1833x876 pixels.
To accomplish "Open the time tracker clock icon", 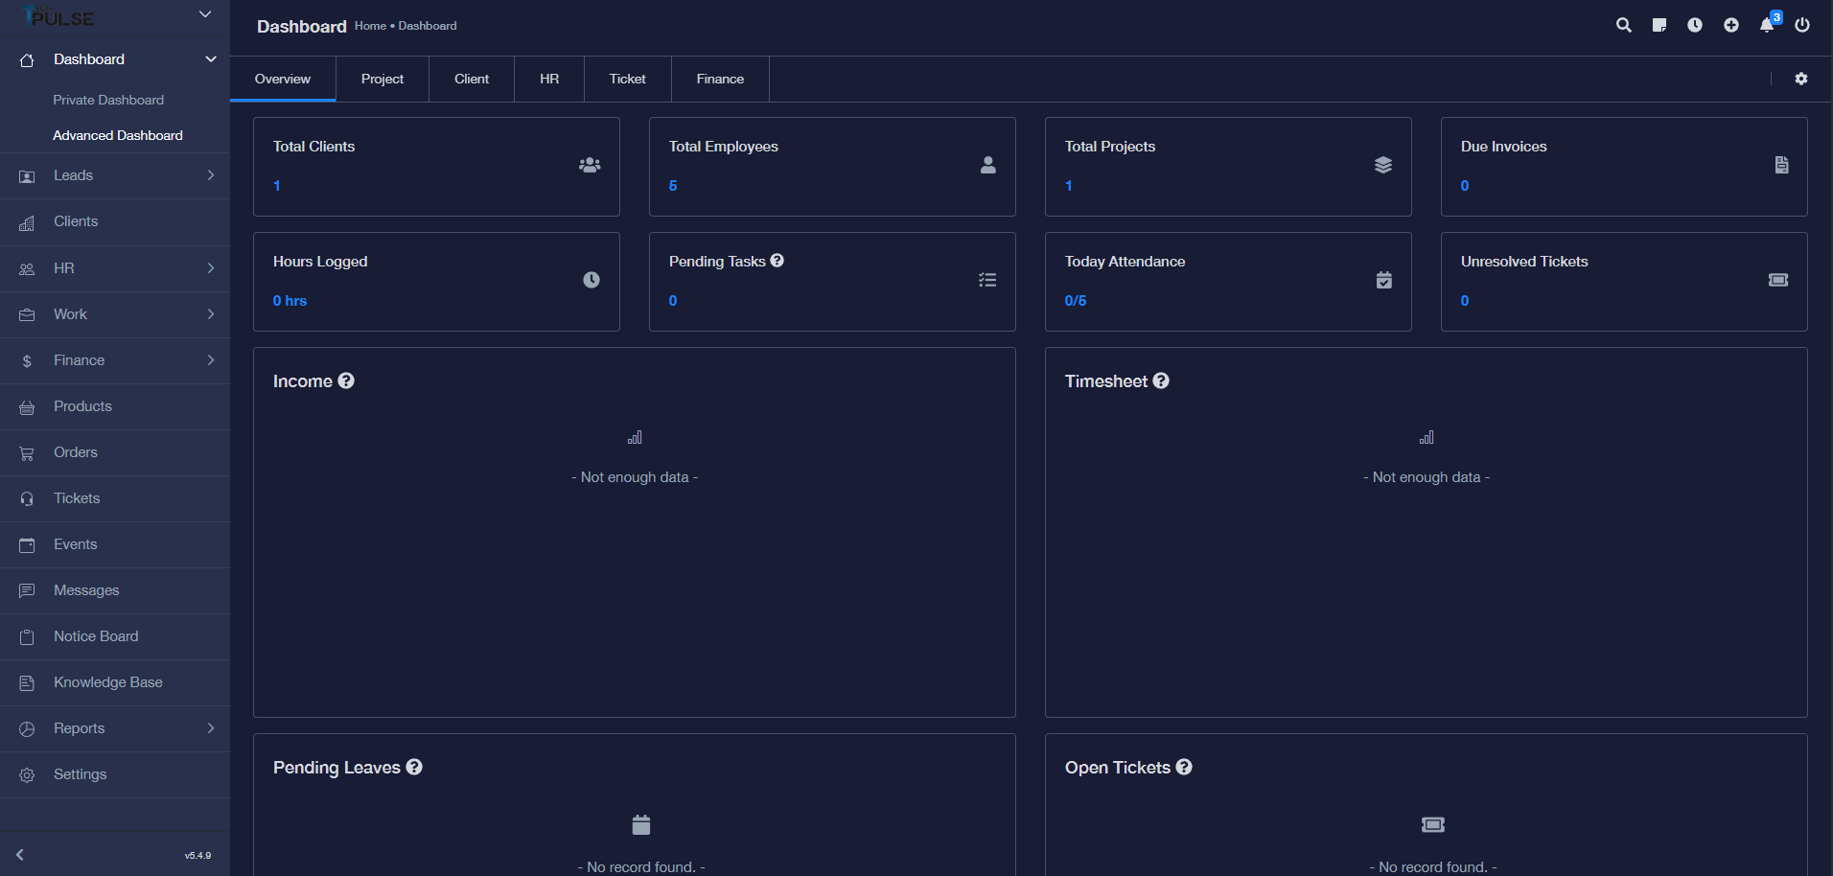I will tap(1694, 25).
